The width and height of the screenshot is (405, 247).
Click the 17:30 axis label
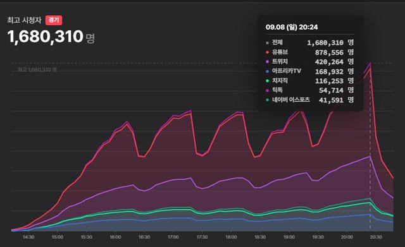pyautogui.click(x=202, y=237)
